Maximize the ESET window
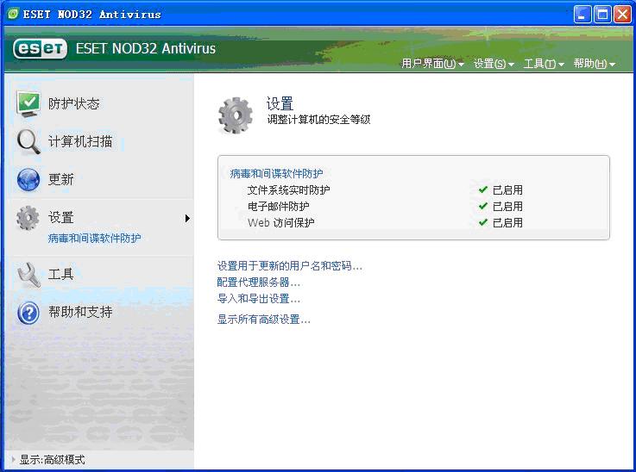This screenshot has height=472, width=636. click(602, 15)
